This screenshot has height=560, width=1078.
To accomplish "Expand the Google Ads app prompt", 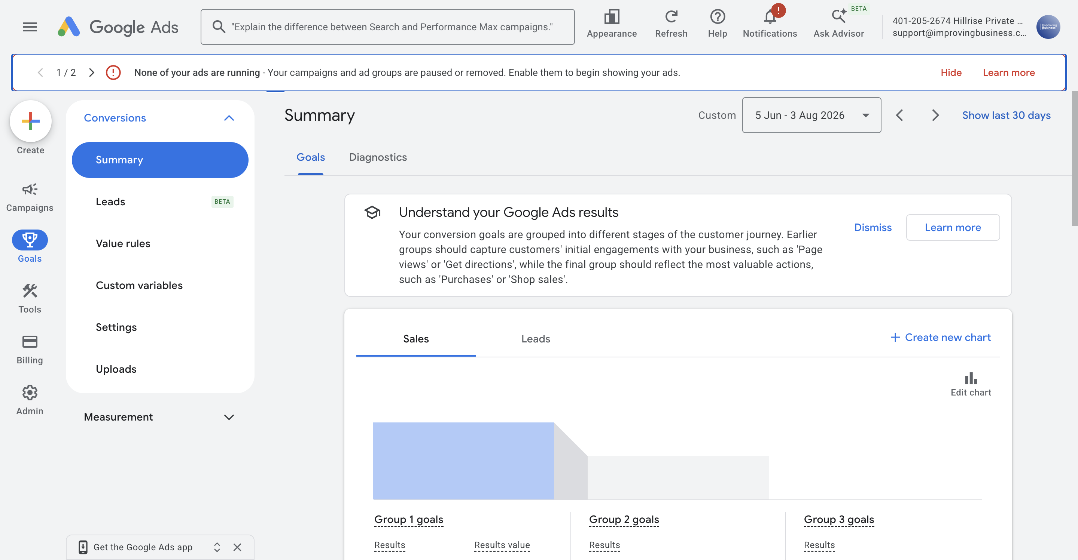I will (x=217, y=547).
